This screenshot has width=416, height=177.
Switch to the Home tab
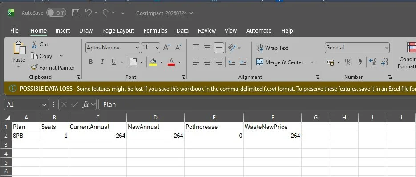point(38,31)
